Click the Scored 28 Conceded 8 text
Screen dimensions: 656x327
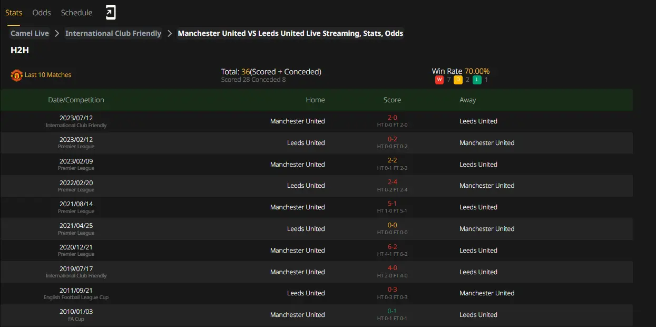pyautogui.click(x=253, y=80)
